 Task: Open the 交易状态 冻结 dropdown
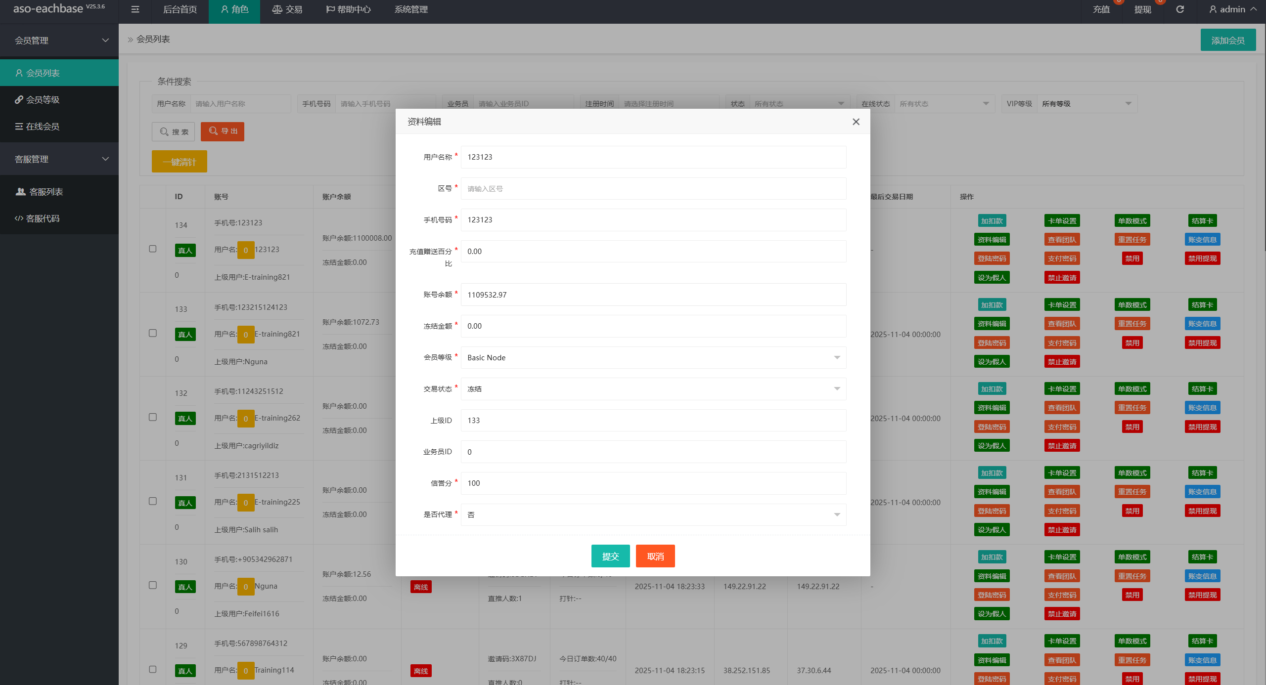[653, 389]
